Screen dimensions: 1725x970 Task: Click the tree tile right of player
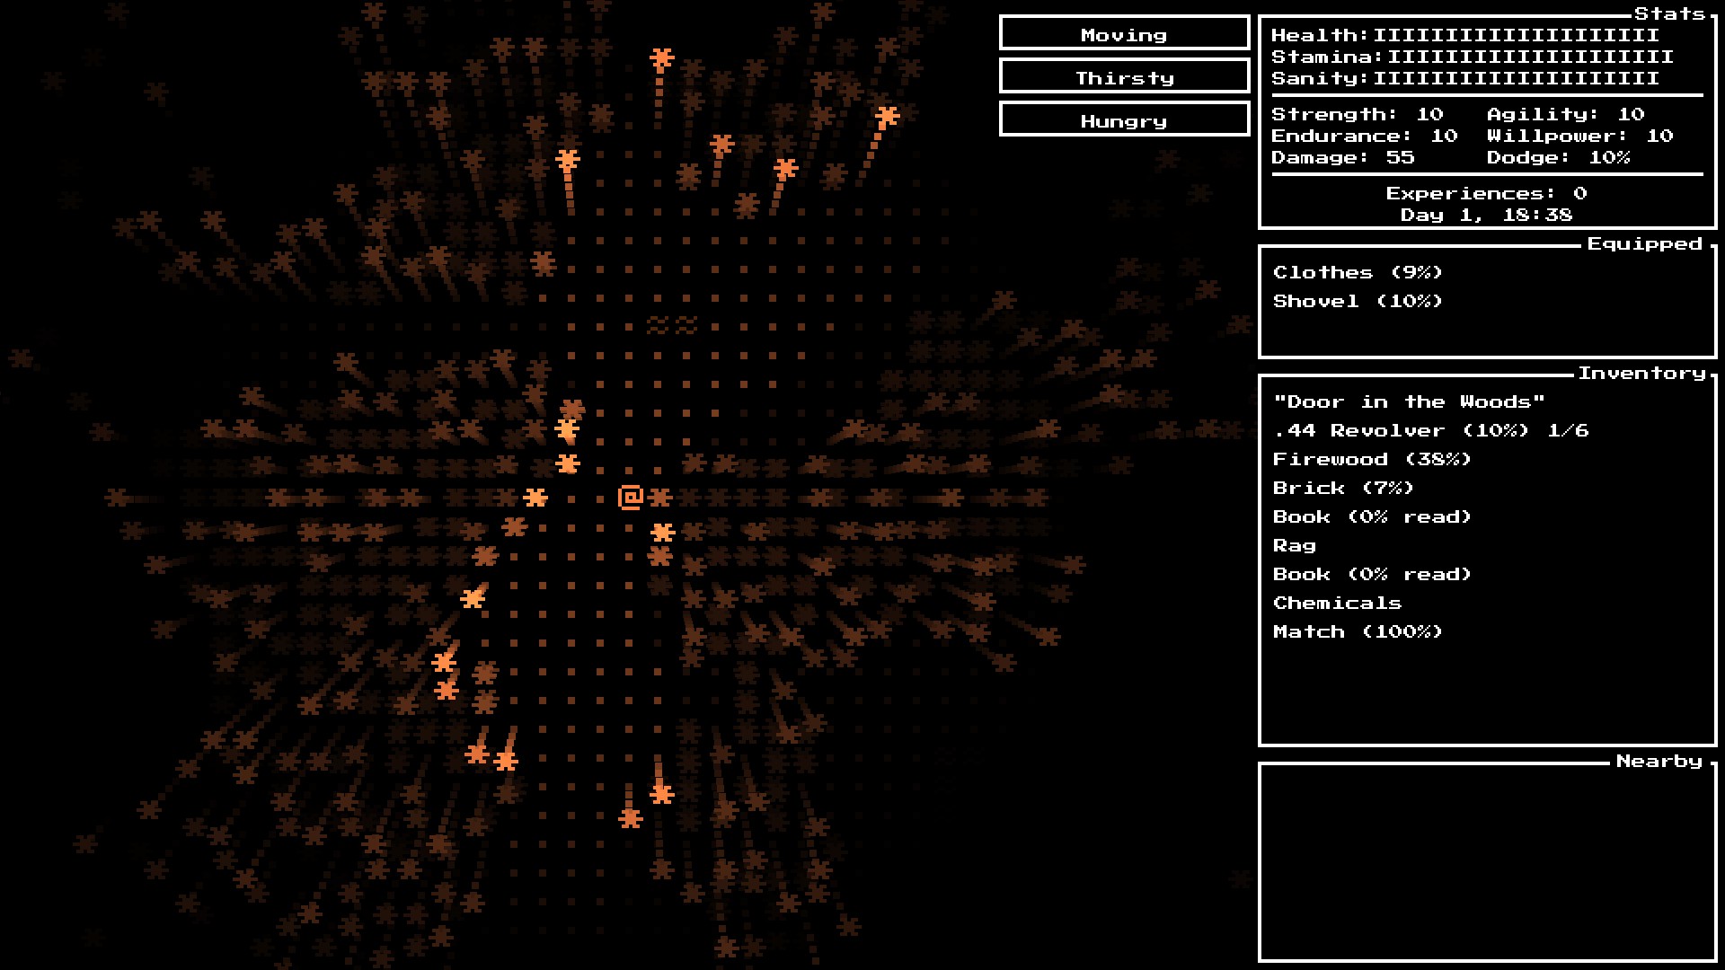(660, 498)
